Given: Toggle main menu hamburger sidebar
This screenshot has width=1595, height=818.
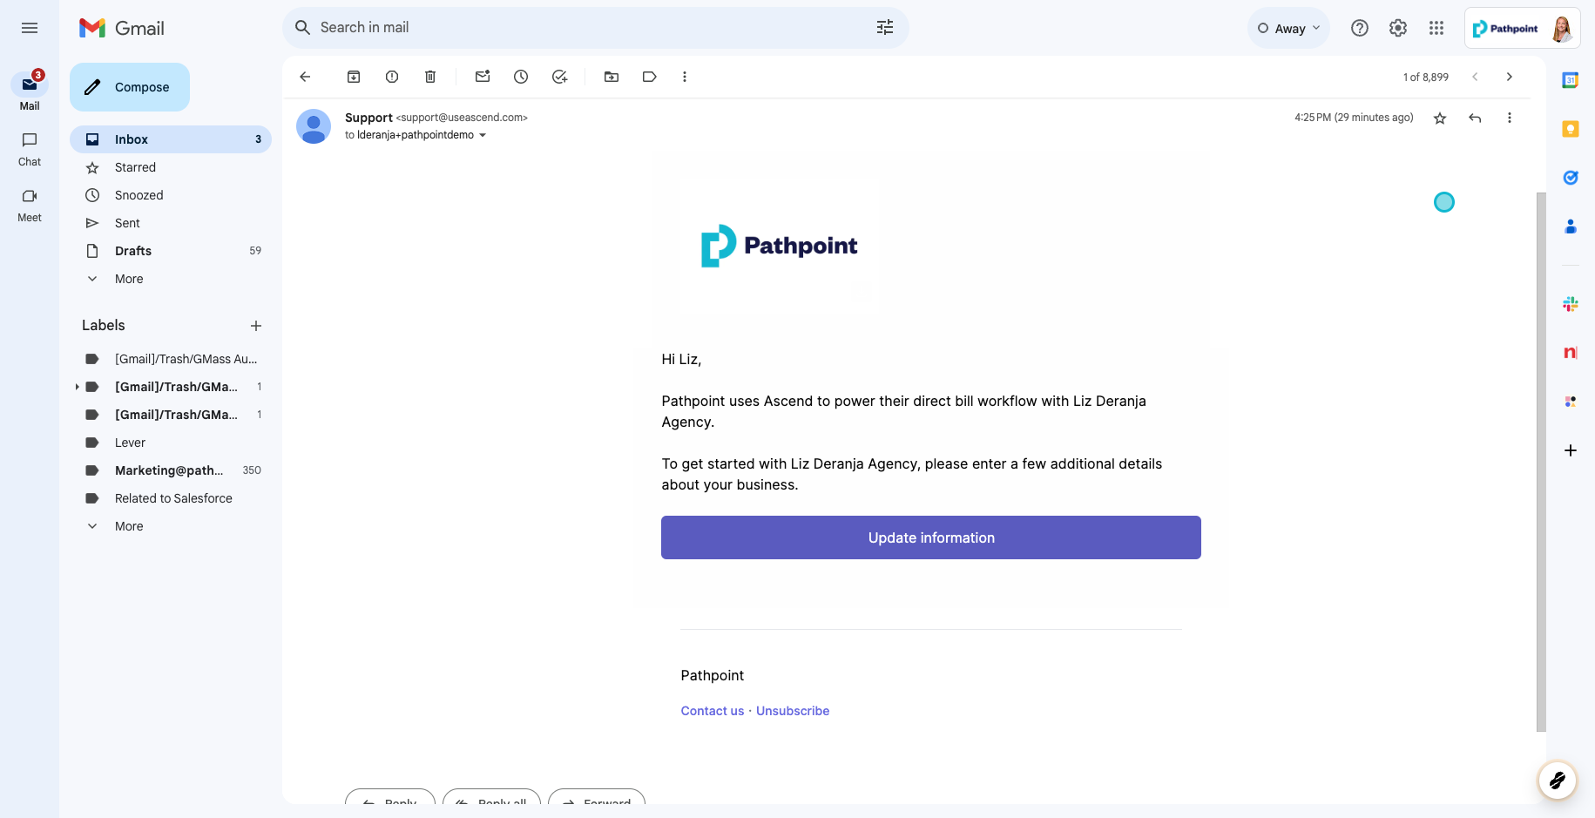Looking at the screenshot, I should click(x=30, y=28).
